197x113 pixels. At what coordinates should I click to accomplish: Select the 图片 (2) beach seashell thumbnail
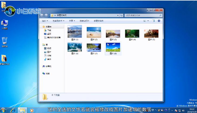tap(94, 33)
